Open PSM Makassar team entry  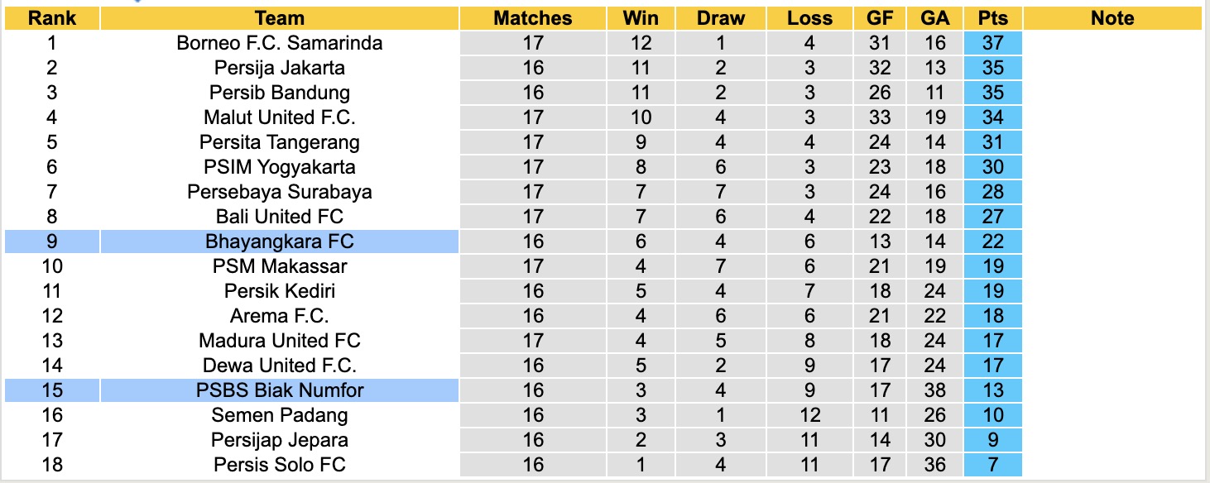280,266
